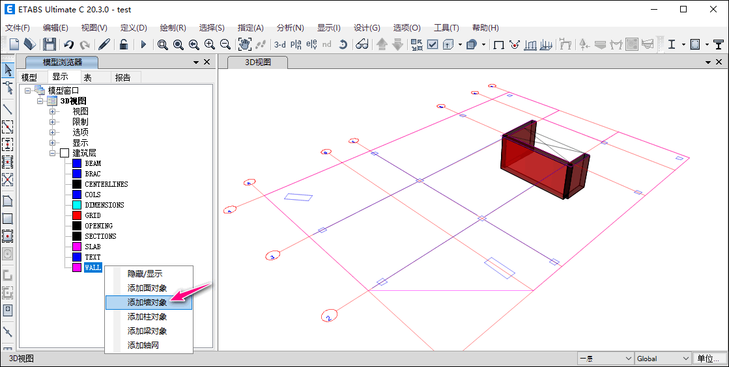This screenshot has height=367, width=729.
Task: Click the 单位... button in status bar
Action: click(x=709, y=359)
